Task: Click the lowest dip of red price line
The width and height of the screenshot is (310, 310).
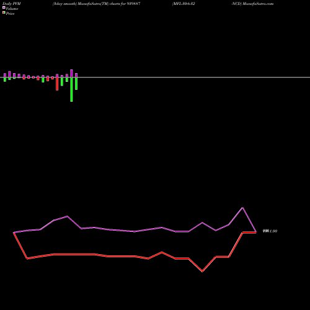Action: point(202,272)
